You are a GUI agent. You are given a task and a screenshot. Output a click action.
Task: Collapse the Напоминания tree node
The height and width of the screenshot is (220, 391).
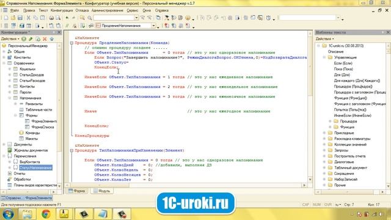coord(10,98)
